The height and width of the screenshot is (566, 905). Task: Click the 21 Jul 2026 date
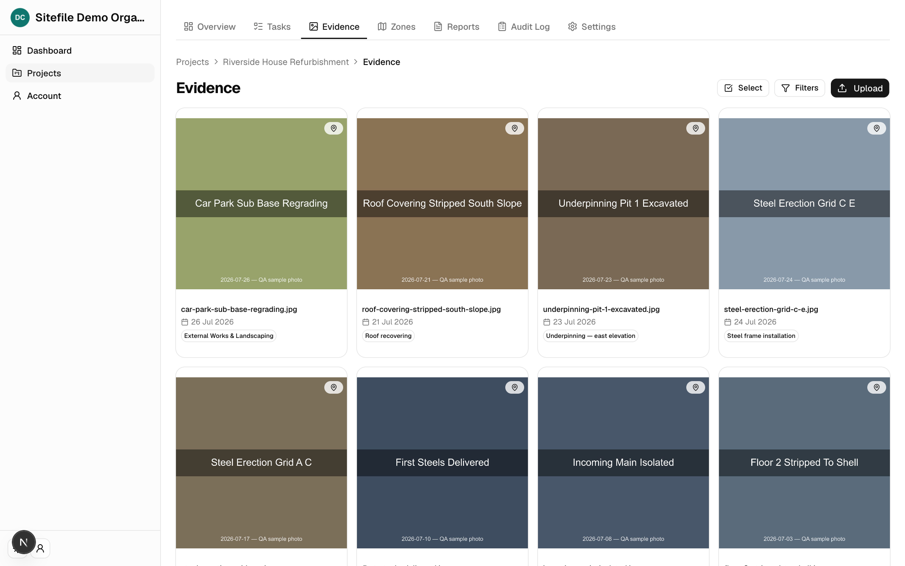tap(393, 322)
